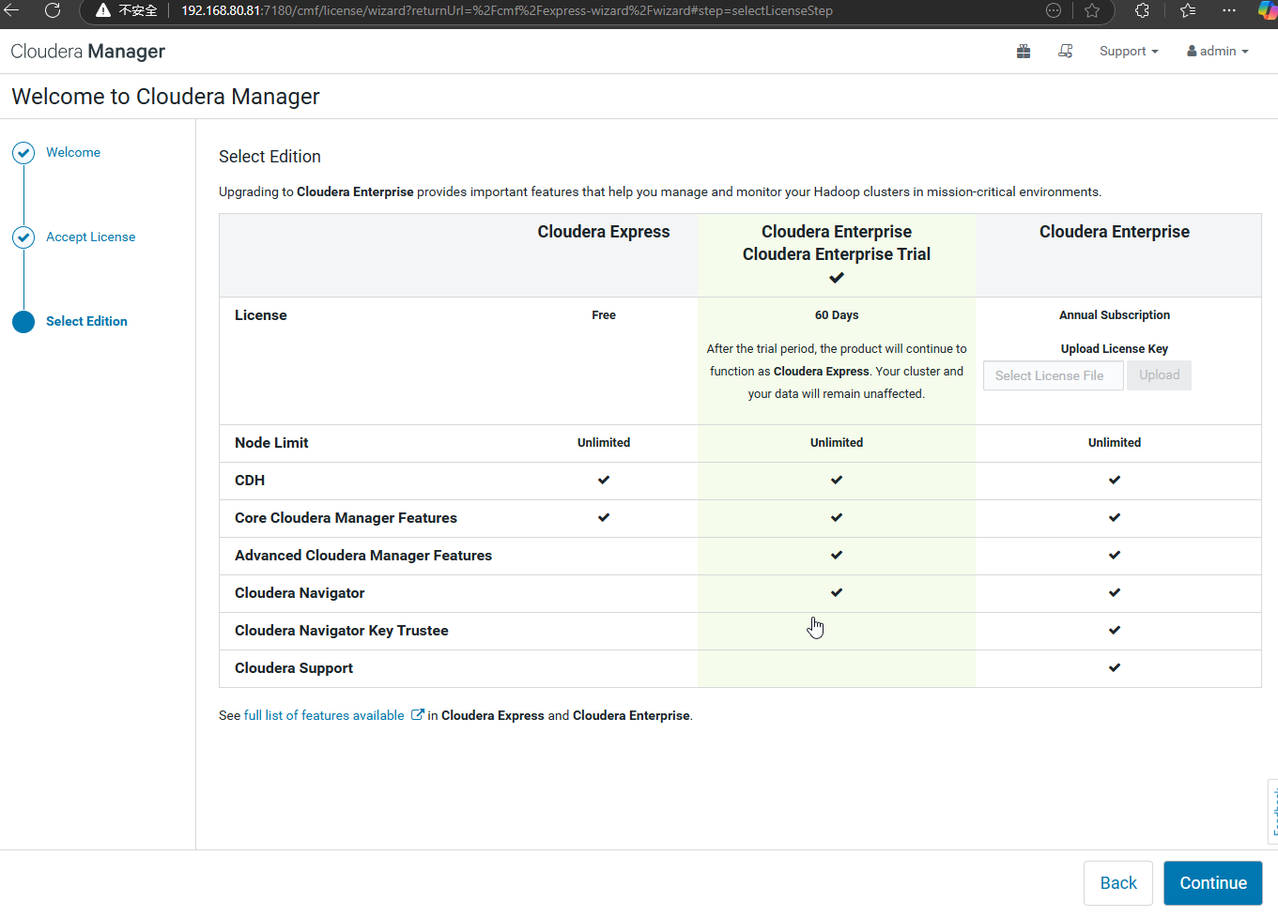Click the Select License File field
1278x917 pixels.
[x=1054, y=375]
